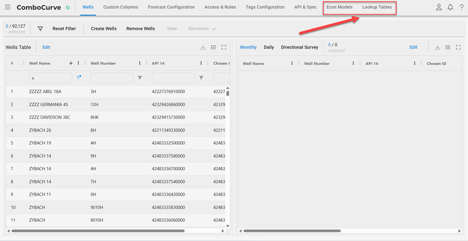Expand Wells Table to fullscreen
This screenshot has height=241, width=468.
224,47
